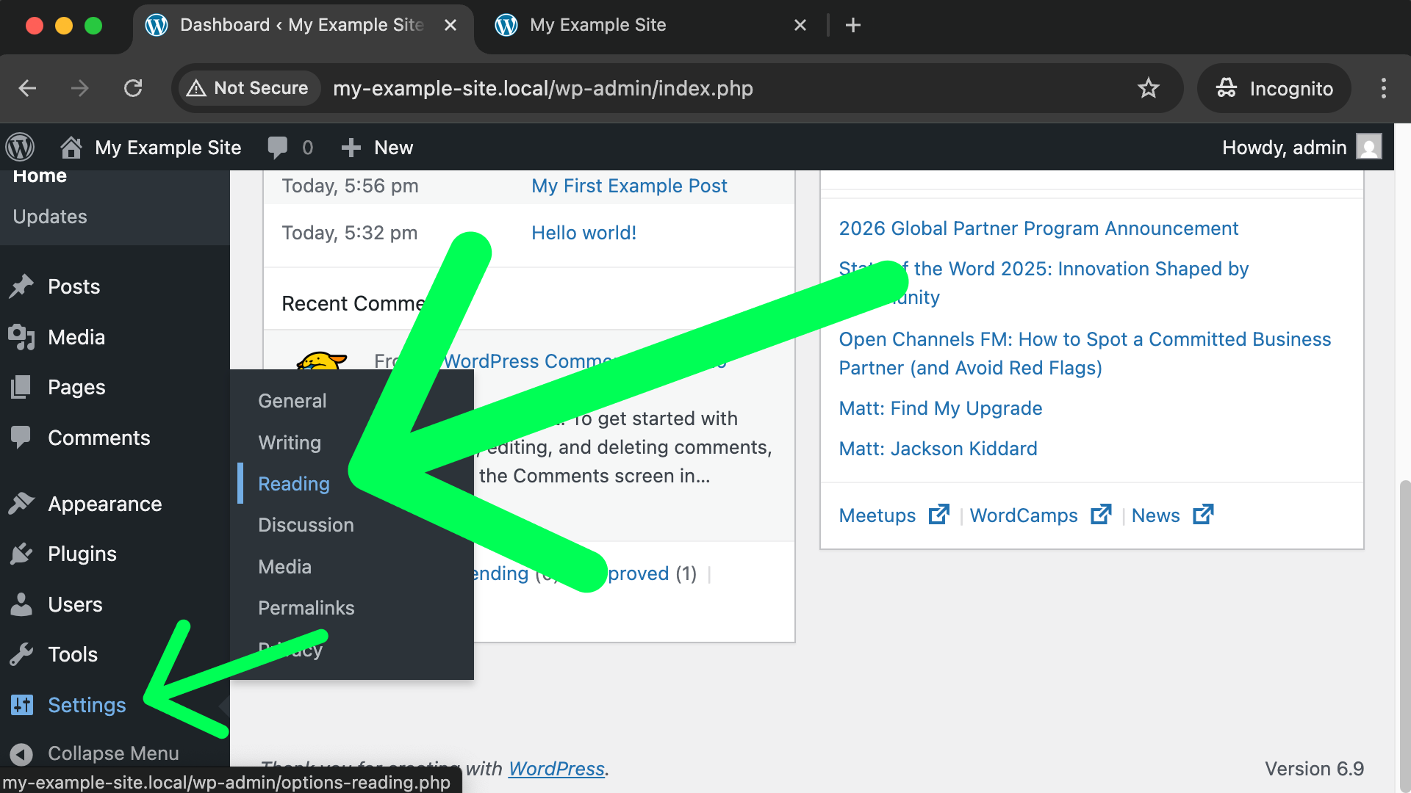Open the Tools menu in sidebar

72,654
